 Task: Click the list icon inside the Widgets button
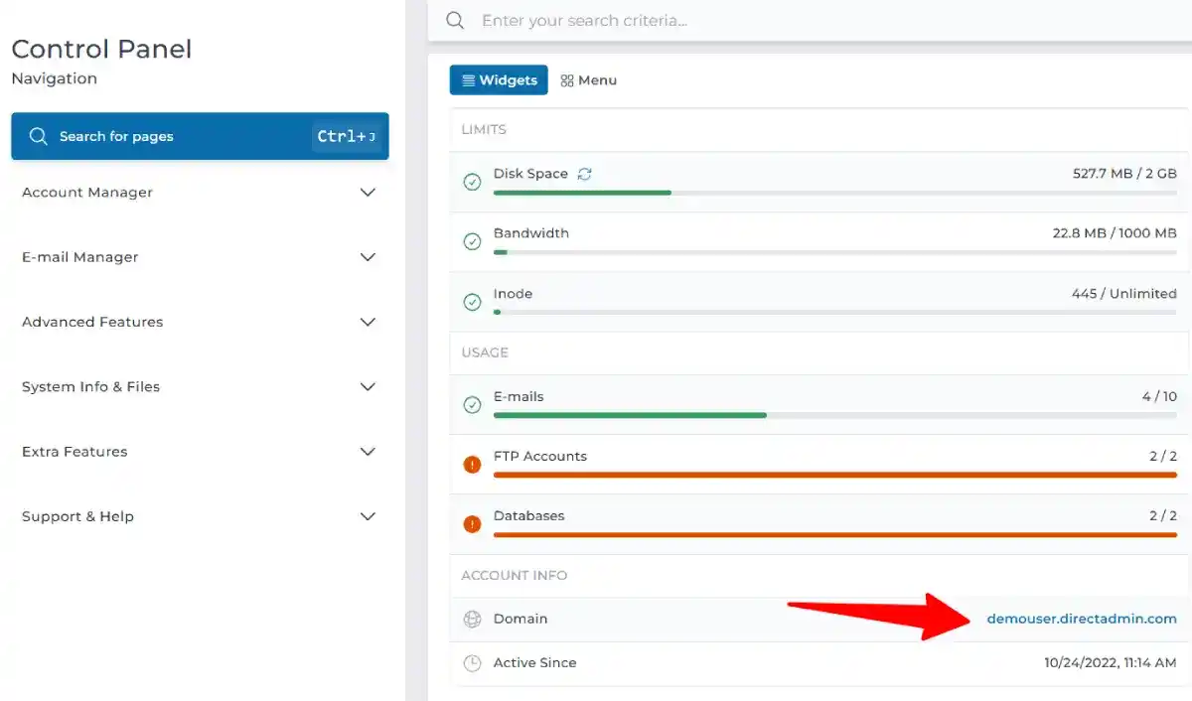coord(468,79)
